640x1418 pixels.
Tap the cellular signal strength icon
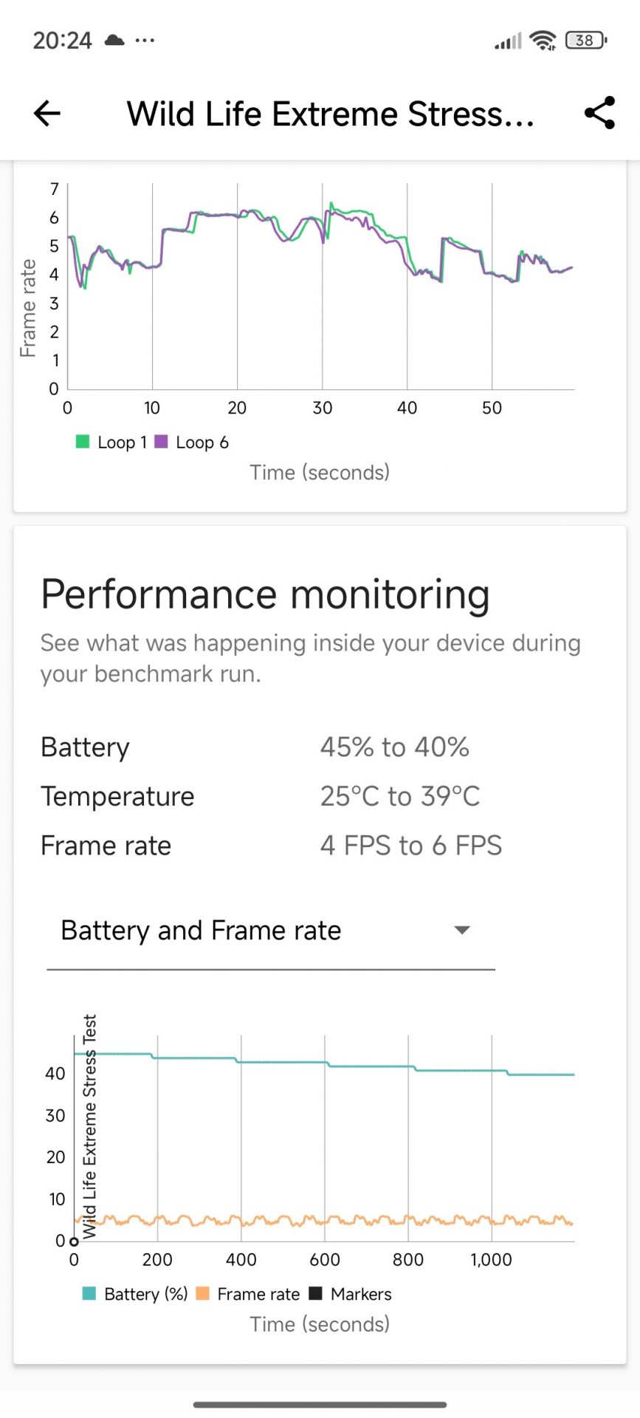pos(508,41)
